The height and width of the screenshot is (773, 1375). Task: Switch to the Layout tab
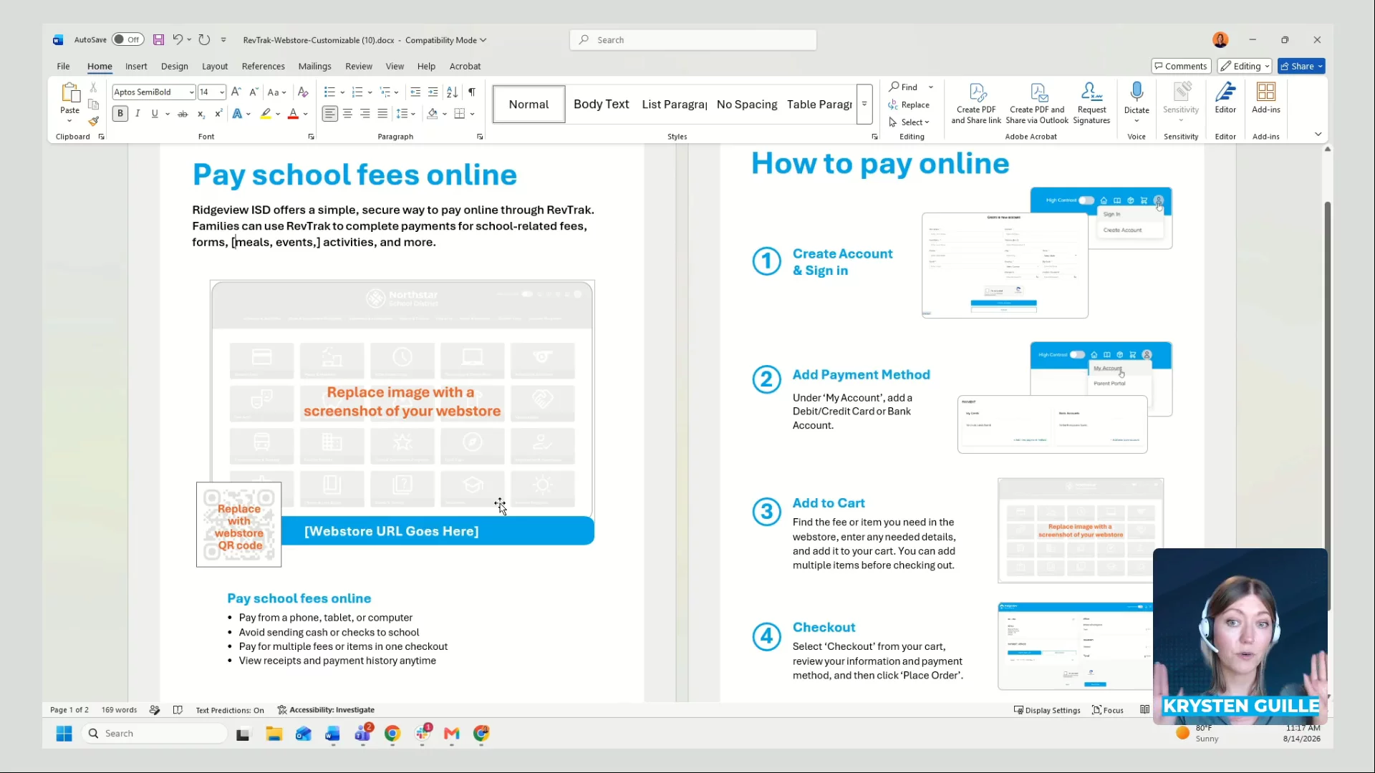click(215, 67)
